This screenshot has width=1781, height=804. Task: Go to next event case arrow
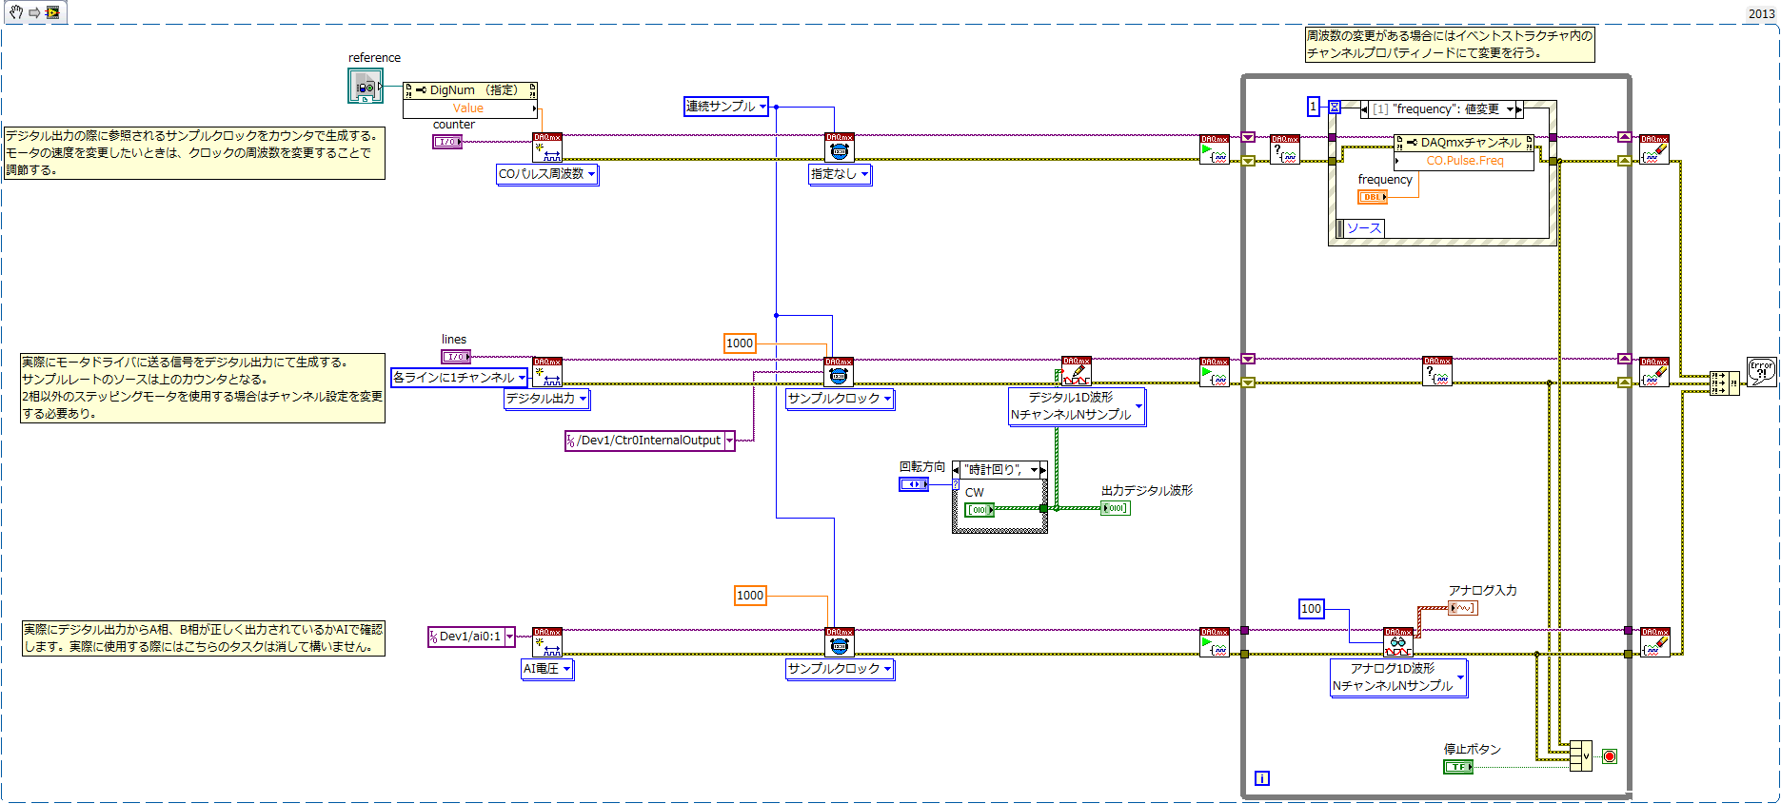[x=1519, y=109]
